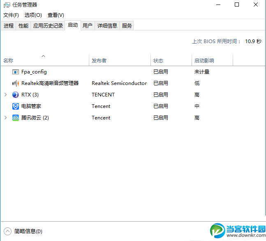Click the Fpa_config program icon
The width and height of the screenshot is (266, 241).
[16, 72]
